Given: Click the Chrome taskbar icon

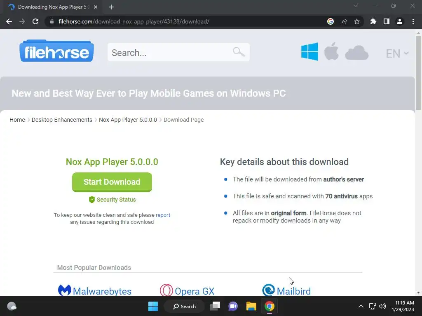Looking at the screenshot, I should point(270,306).
